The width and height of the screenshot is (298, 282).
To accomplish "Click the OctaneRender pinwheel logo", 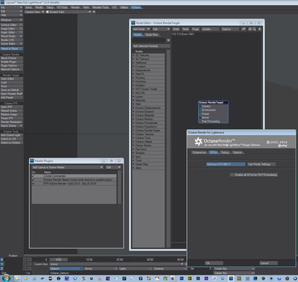I will pos(198,142).
